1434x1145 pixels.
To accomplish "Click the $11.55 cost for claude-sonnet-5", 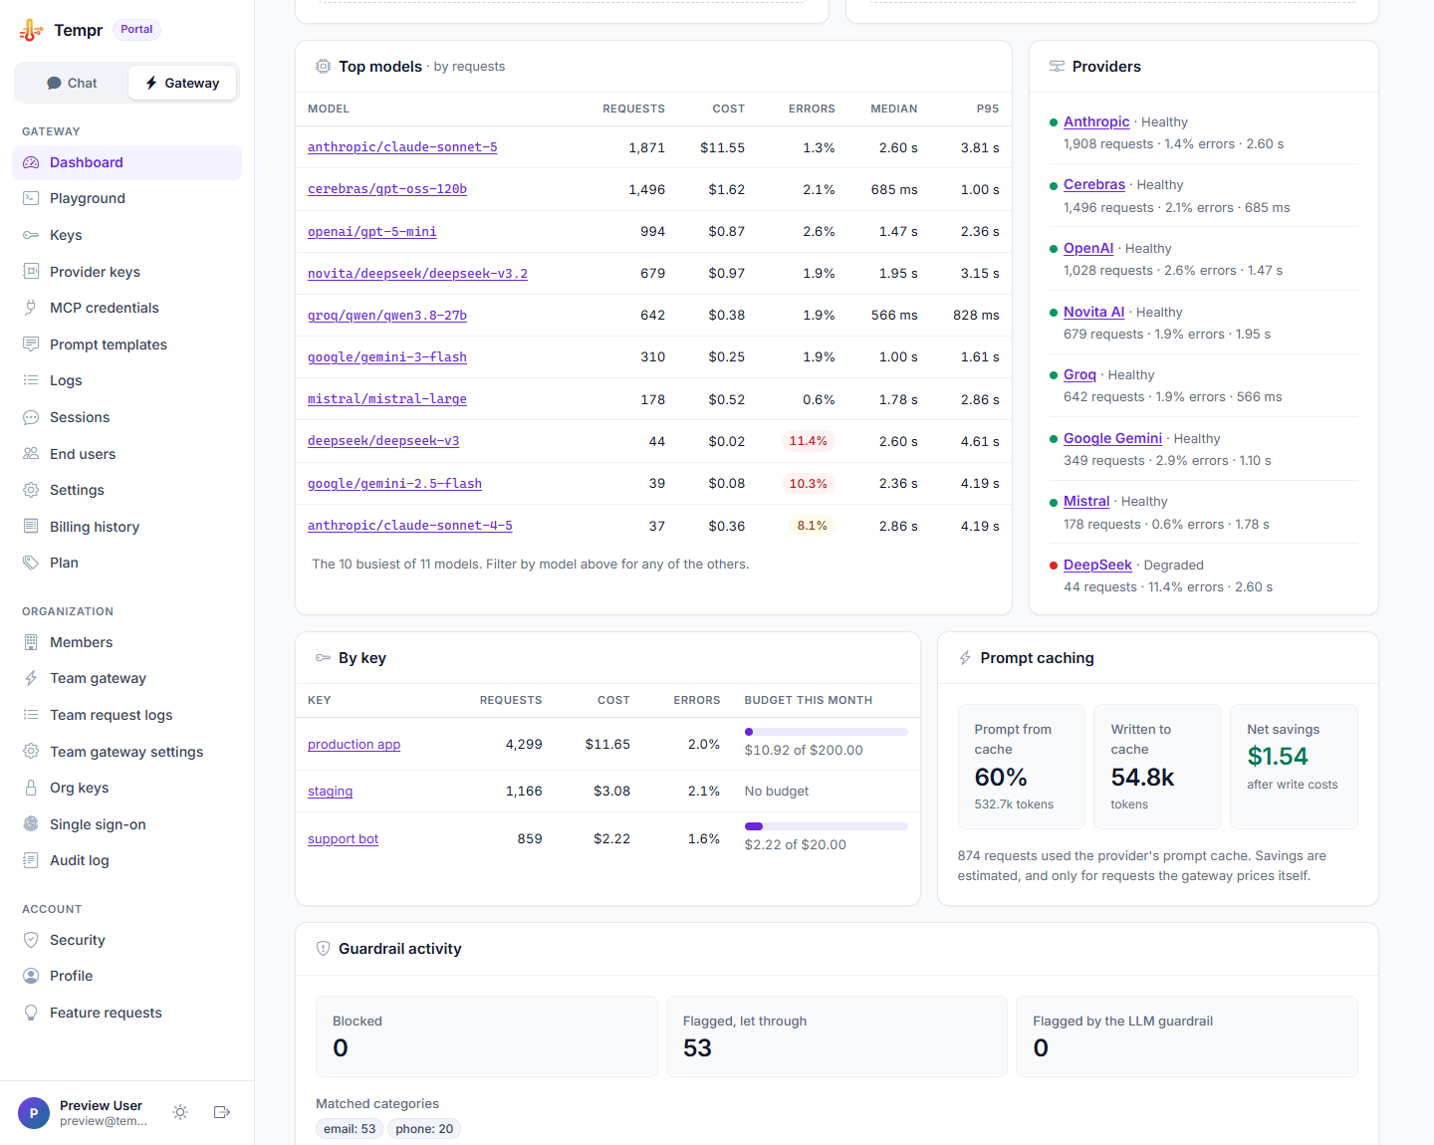I will click(x=722, y=147).
